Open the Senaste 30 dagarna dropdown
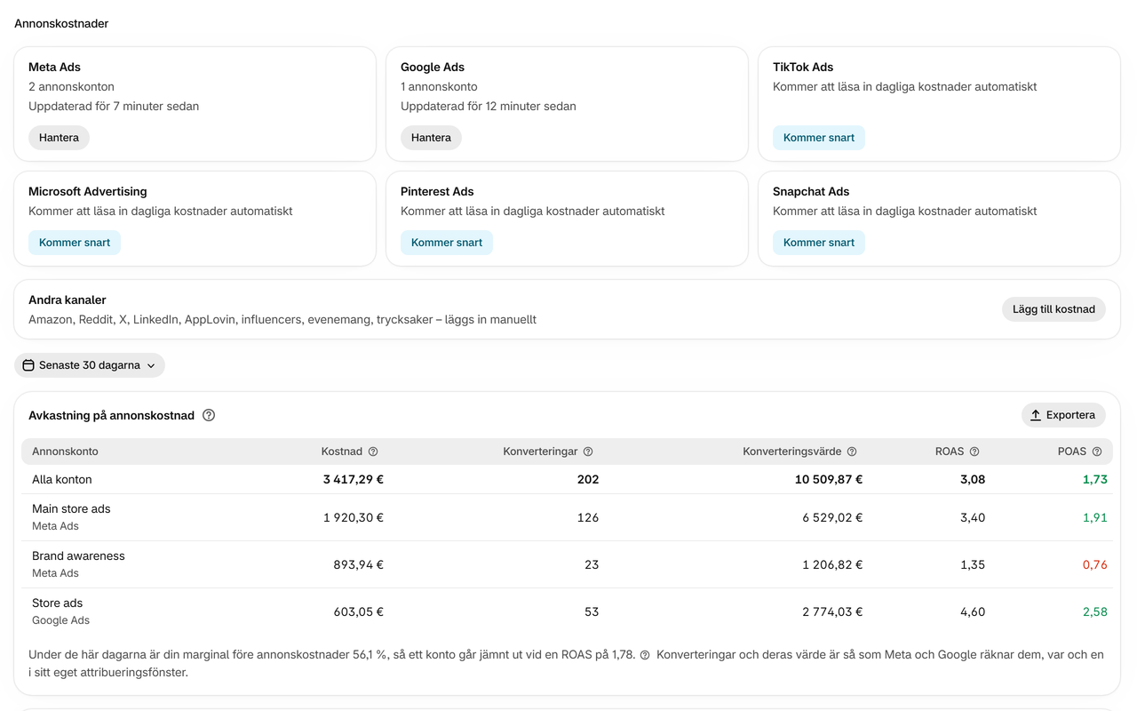The width and height of the screenshot is (1137, 711). 90,365
